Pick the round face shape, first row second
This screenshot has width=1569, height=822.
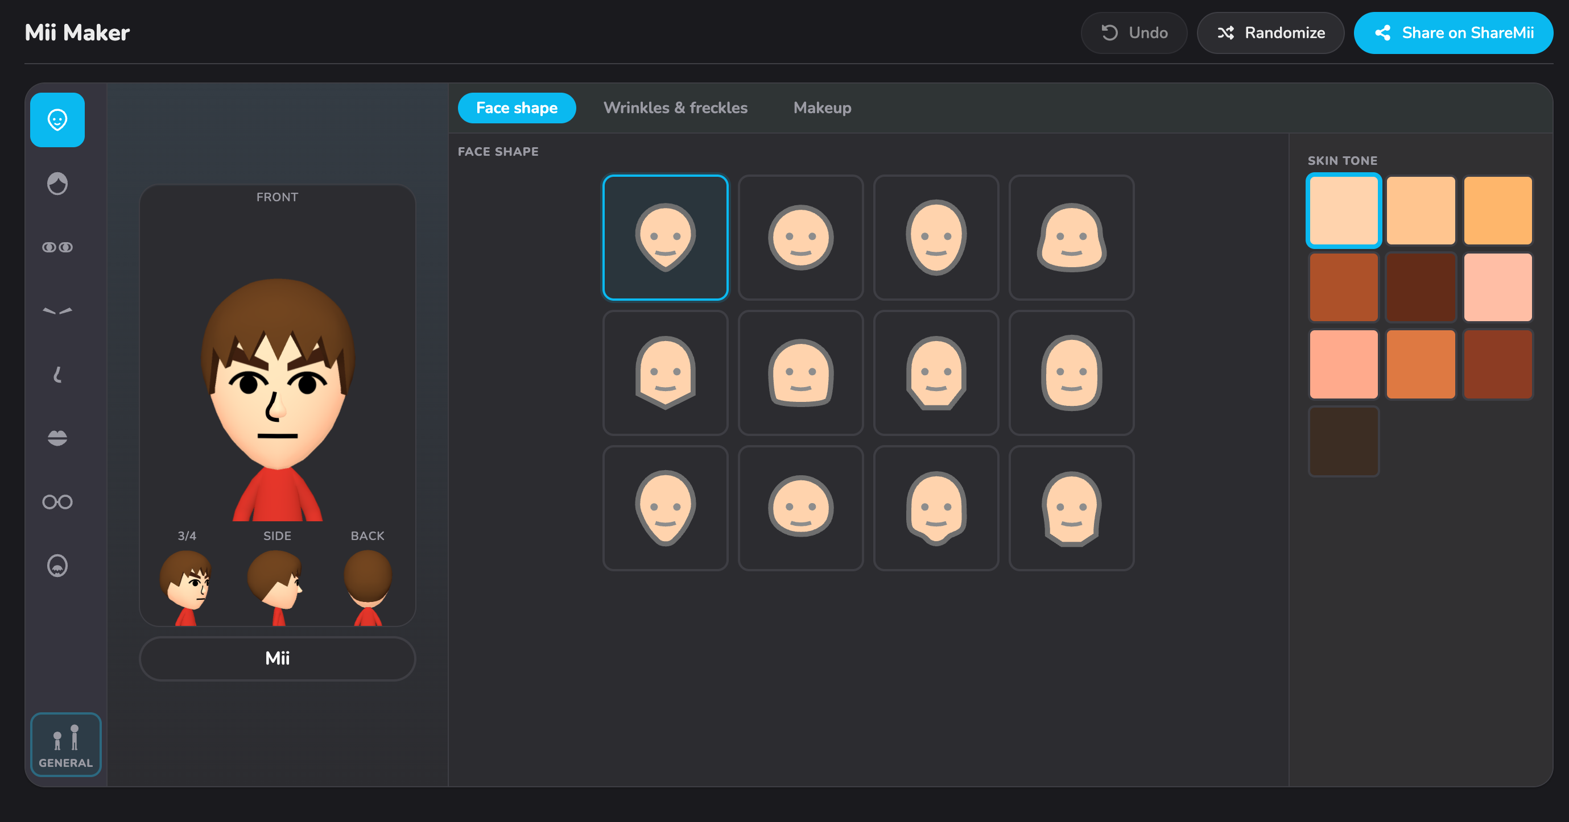point(800,237)
